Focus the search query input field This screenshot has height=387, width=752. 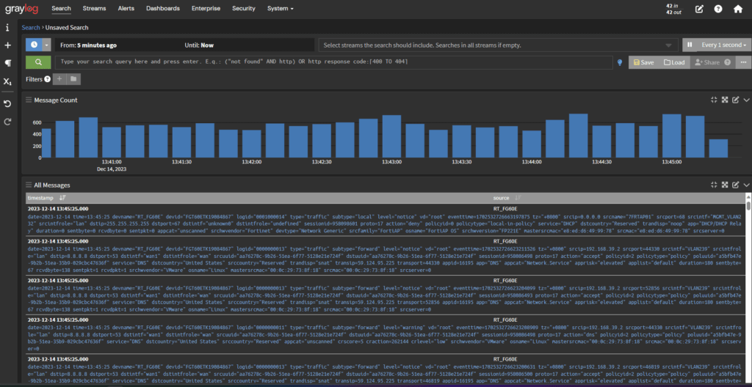[x=334, y=62]
